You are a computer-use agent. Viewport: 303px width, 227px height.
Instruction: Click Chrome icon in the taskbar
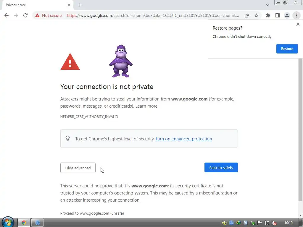(x=24, y=223)
